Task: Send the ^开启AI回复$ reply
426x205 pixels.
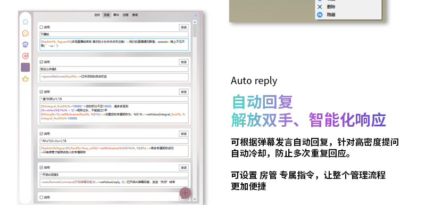Action: pos(183,168)
